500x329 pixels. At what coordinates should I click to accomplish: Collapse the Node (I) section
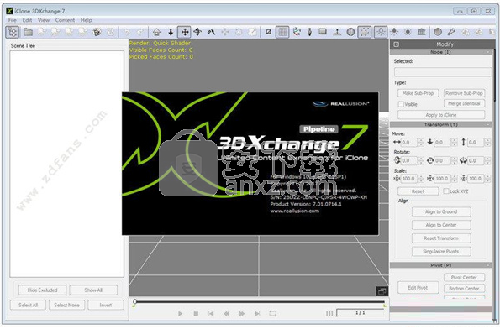(487, 52)
